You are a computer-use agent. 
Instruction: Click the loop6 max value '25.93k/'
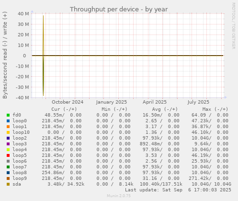point(202,161)
